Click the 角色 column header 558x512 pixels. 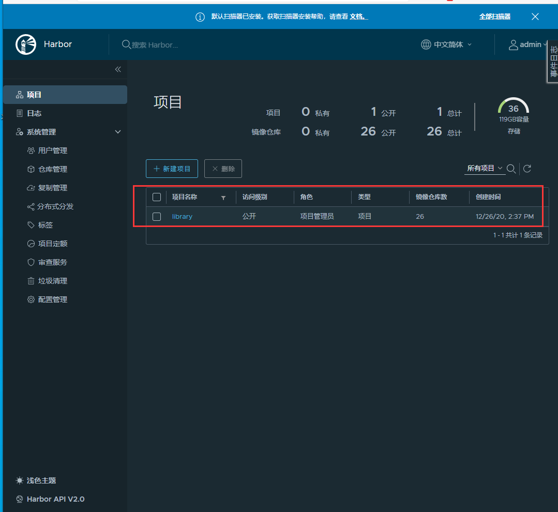306,197
